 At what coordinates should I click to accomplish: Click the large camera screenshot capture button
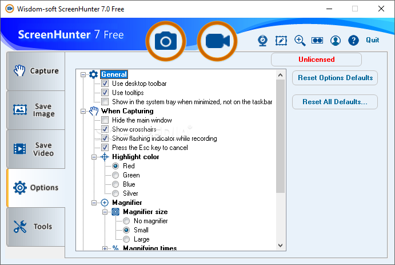(x=166, y=41)
